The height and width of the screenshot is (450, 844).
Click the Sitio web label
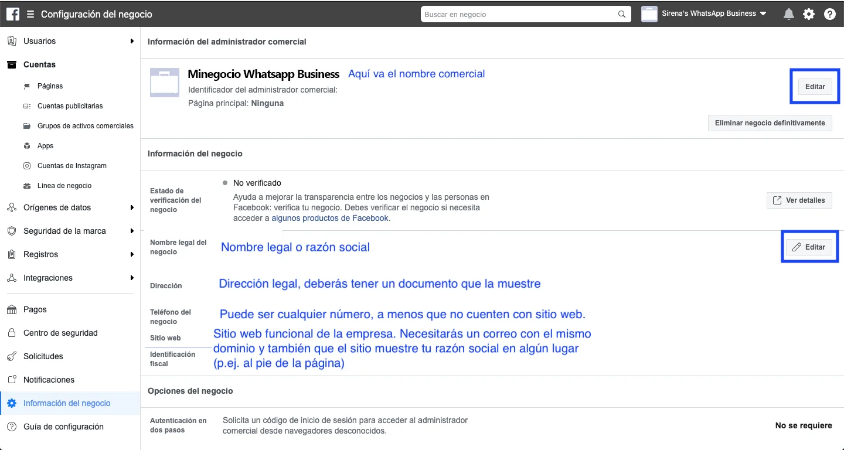point(165,338)
